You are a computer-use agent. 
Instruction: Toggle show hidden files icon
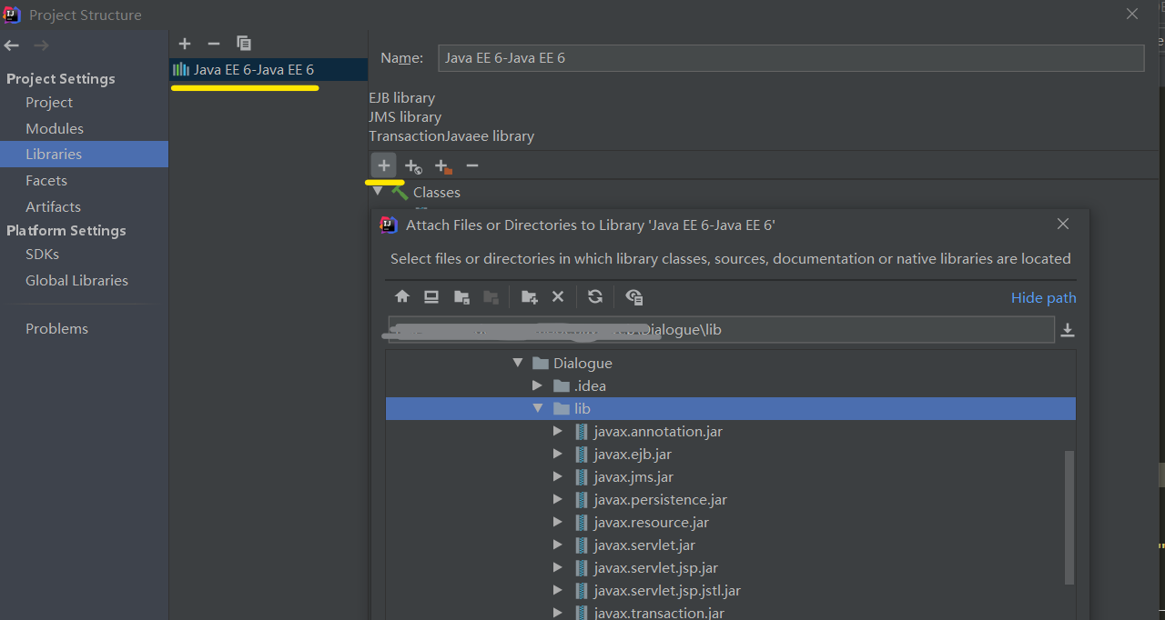coord(634,296)
